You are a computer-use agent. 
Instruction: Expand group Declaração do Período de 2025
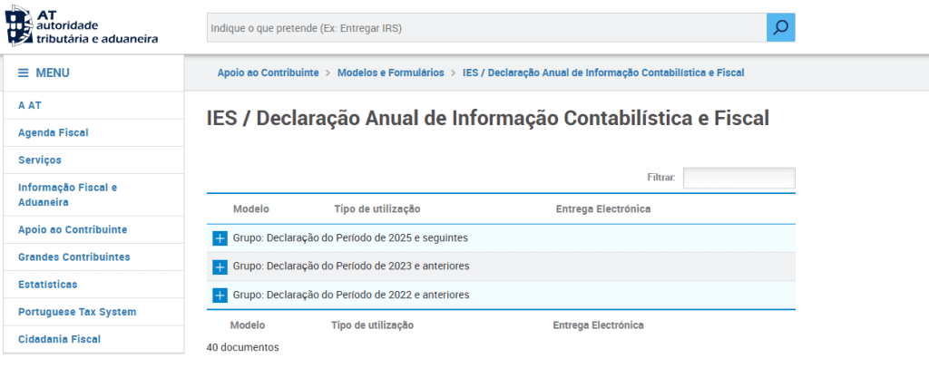click(x=220, y=238)
